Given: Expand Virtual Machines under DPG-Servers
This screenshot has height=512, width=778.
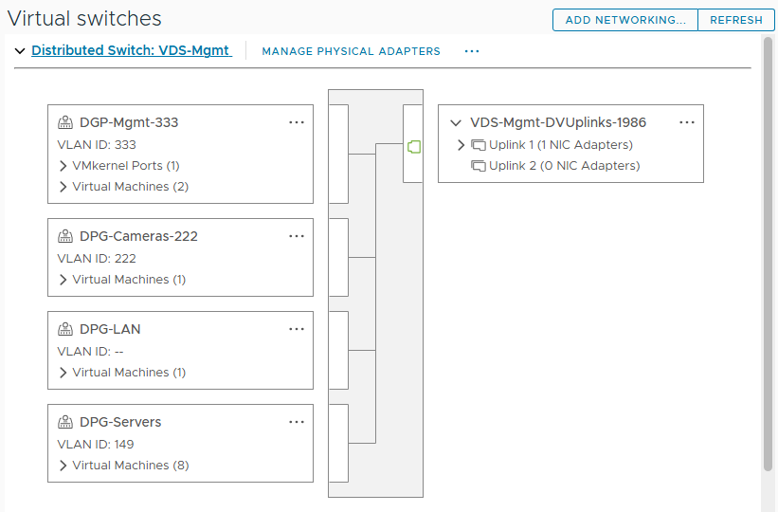Looking at the screenshot, I should click(x=63, y=466).
